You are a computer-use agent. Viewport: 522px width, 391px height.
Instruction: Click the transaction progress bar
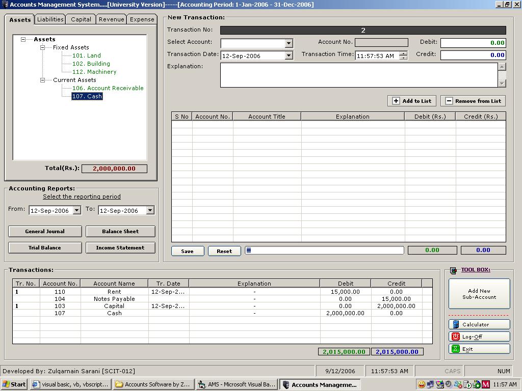tap(324, 250)
